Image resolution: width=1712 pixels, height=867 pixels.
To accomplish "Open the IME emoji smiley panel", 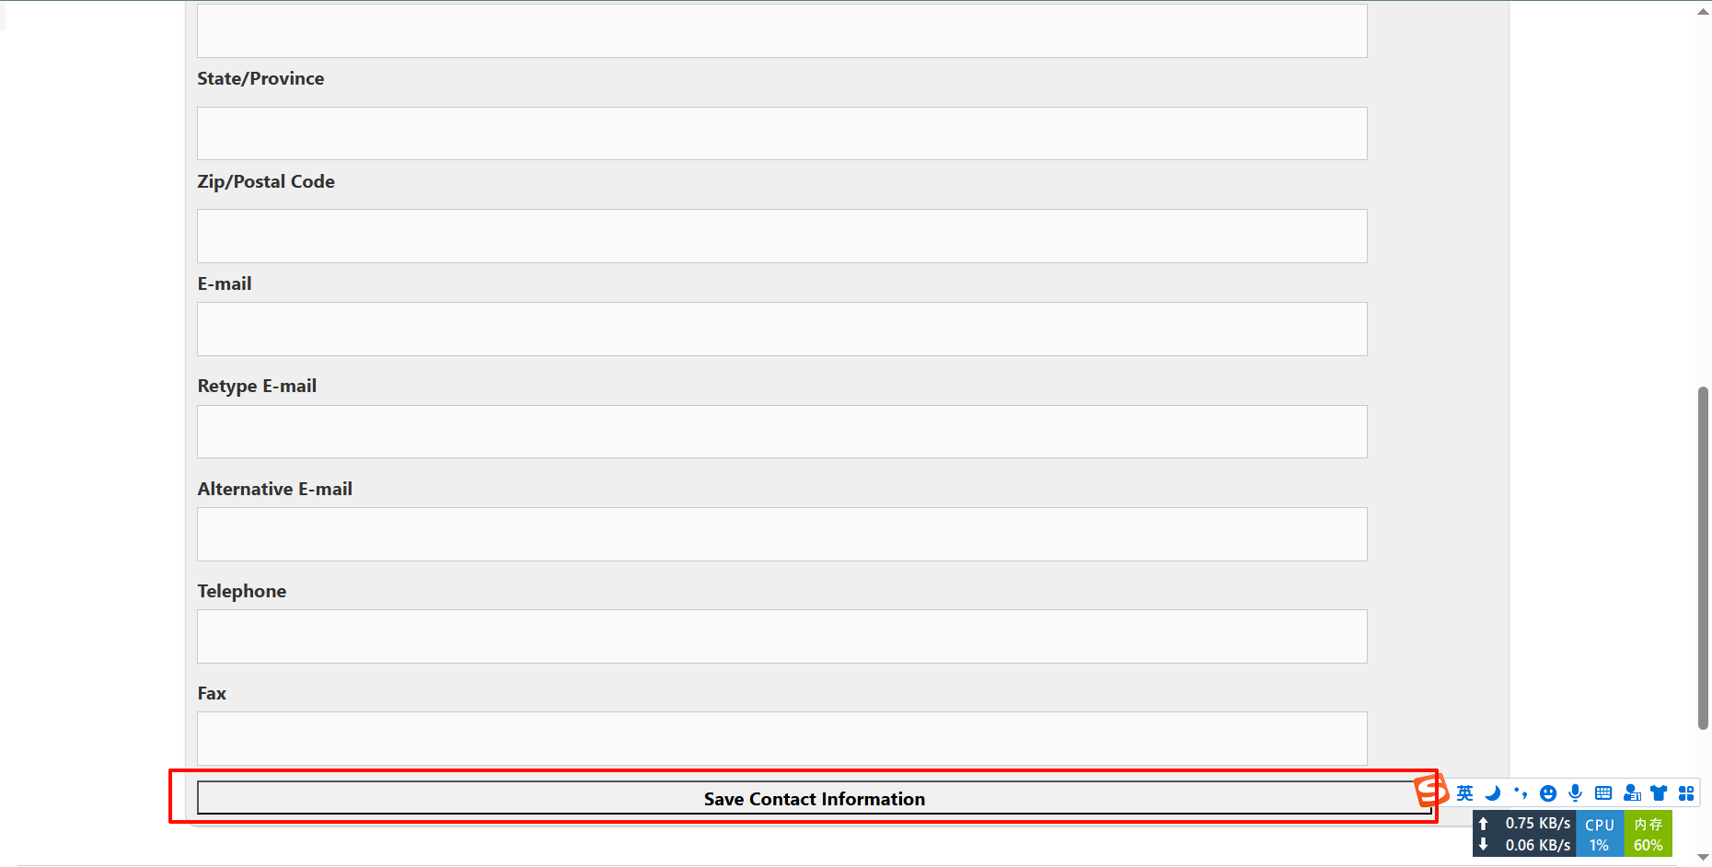I will pyautogui.click(x=1548, y=793).
